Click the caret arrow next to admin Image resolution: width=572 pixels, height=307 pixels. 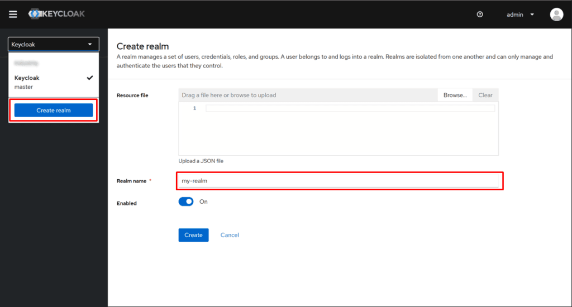pyautogui.click(x=532, y=15)
